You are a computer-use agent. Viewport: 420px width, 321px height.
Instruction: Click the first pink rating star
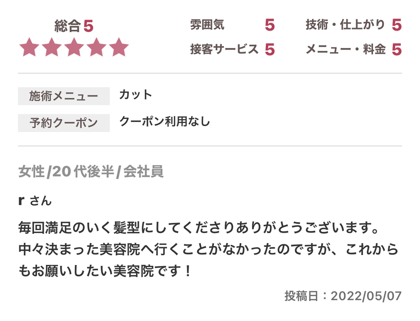click(29, 47)
